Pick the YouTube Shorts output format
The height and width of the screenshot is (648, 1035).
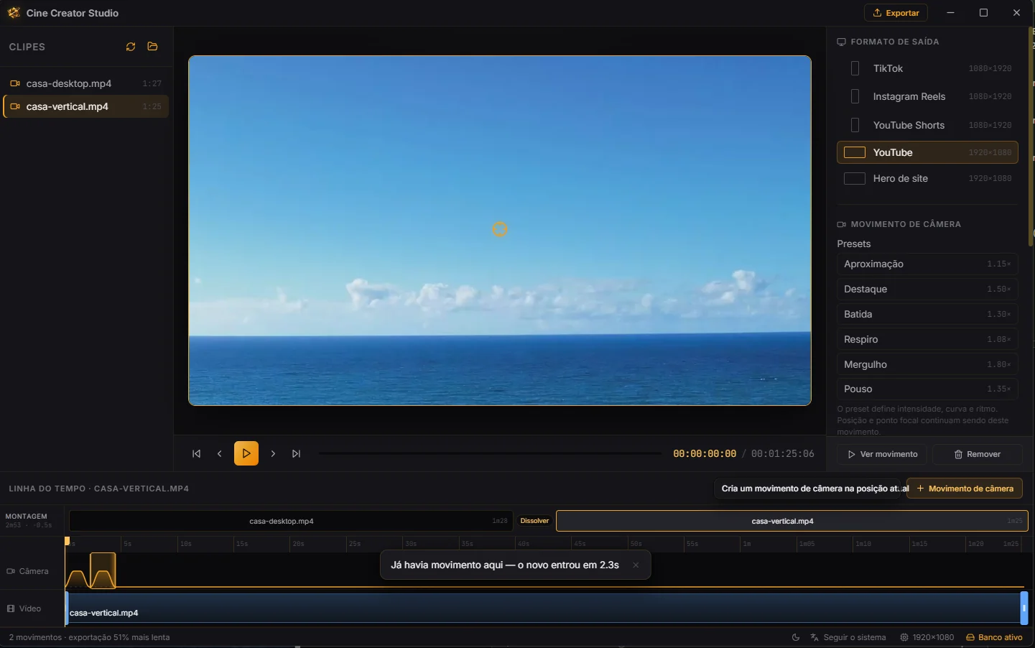pyautogui.click(x=927, y=125)
